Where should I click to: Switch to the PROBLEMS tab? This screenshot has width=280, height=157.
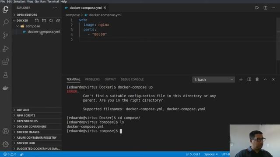92,79
